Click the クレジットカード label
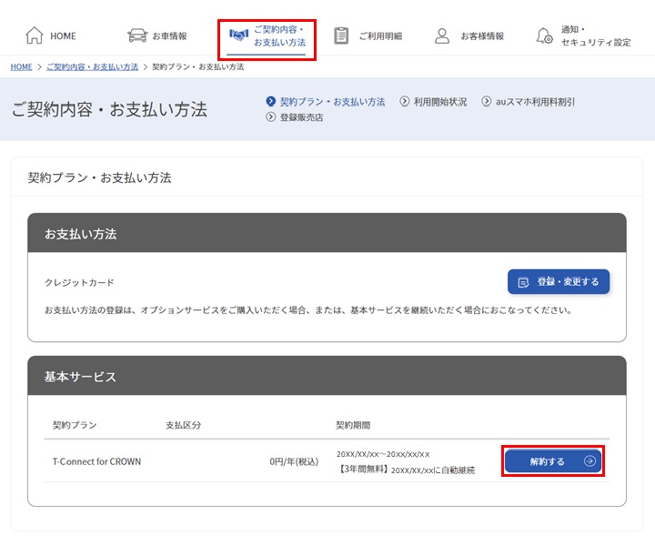 pos(79,282)
